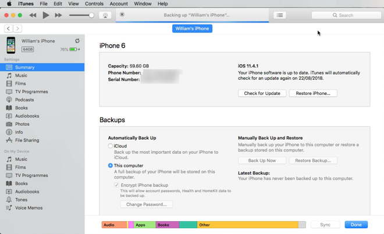Click the Check for Update button

click(262, 93)
